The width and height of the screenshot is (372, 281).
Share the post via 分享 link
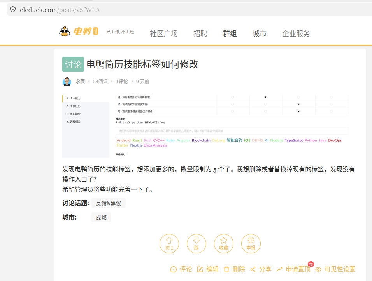[x=261, y=269]
